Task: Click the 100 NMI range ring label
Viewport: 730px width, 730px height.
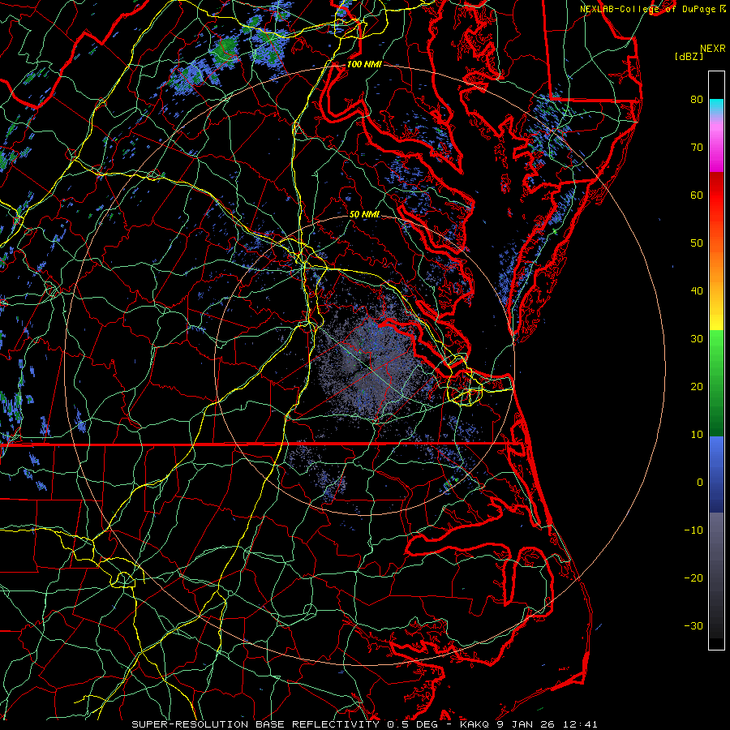Action: click(364, 64)
